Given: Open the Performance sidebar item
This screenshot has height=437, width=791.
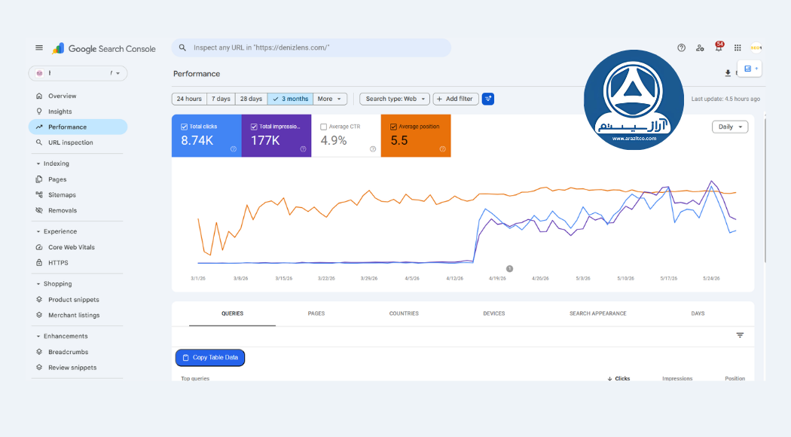Looking at the screenshot, I should (x=78, y=127).
